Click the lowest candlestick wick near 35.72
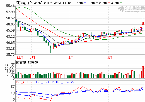The width and height of the screenshot is (145, 102). point(50,49)
